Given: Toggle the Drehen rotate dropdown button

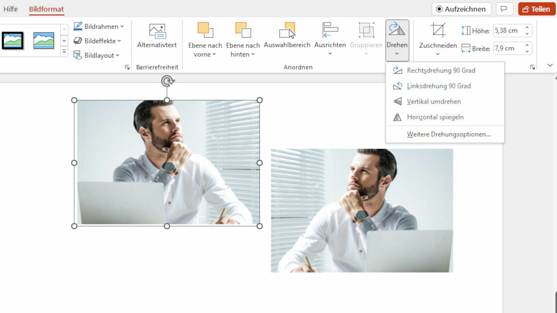Looking at the screenshot, I should (397, 40).
